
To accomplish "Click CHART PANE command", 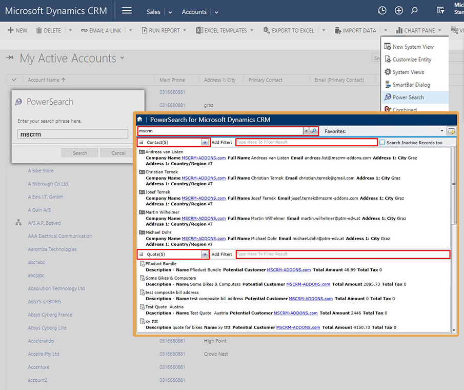I will coord(419,30).
